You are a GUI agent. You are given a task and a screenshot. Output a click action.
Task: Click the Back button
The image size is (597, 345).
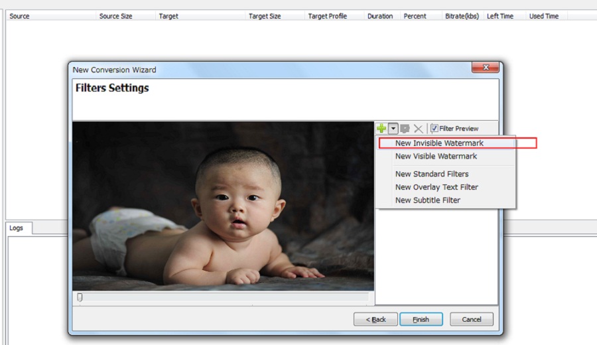pyautogui.click(x=375, y=320)
